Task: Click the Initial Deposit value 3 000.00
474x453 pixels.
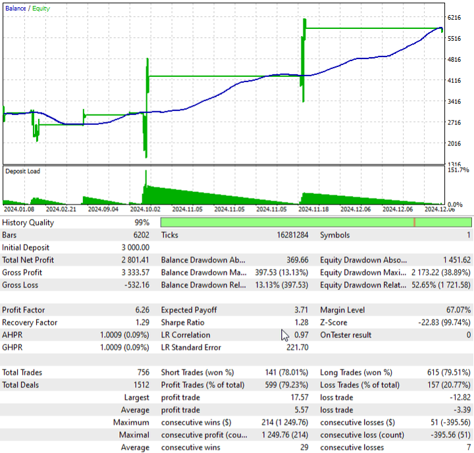Action: tap(136, 248)
